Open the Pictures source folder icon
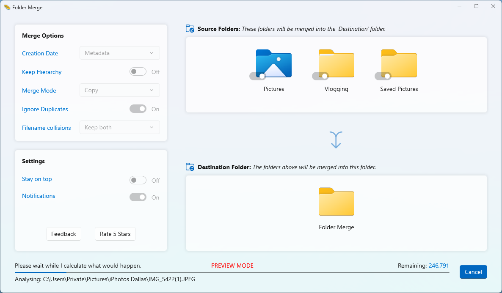The height and width of the screenshot is (293, 502). coord(273,64)
